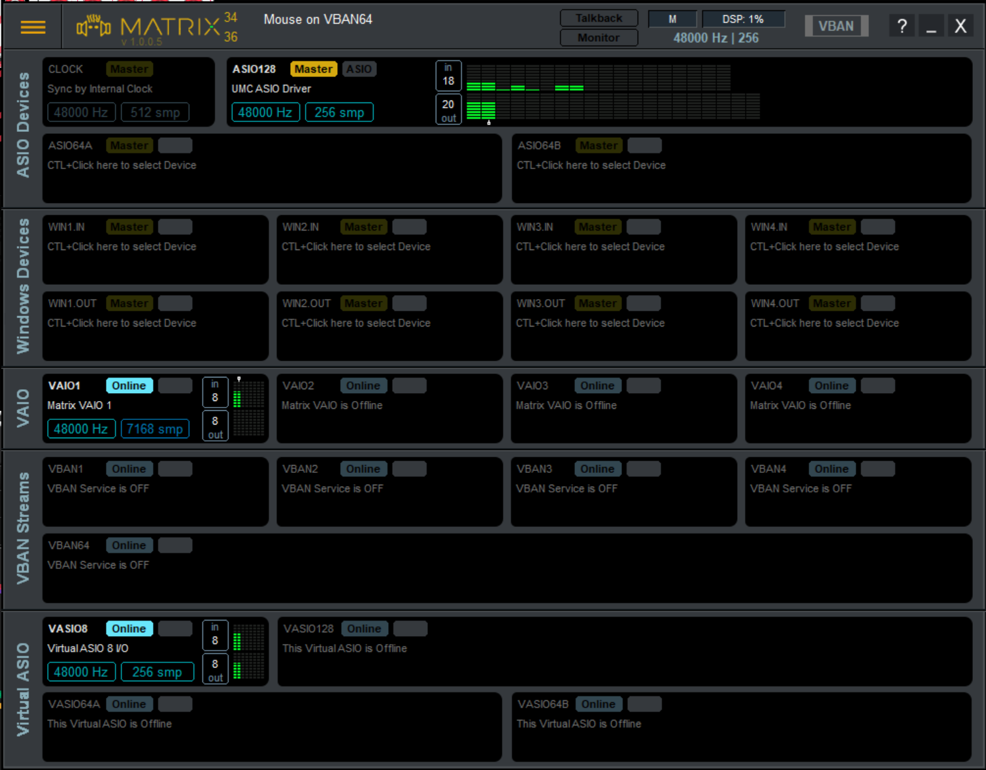Select the Virtual ASIO section label
Viewport: 986px width, 770px height.
(x=23, y=690)
